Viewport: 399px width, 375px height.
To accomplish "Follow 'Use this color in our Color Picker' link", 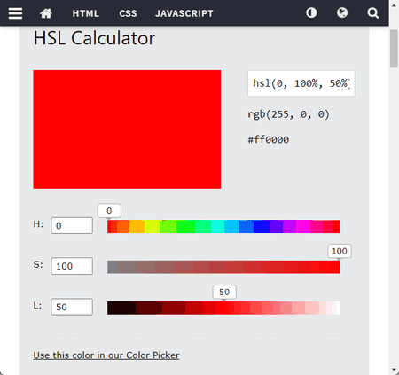I will click(x=106, y=355).
